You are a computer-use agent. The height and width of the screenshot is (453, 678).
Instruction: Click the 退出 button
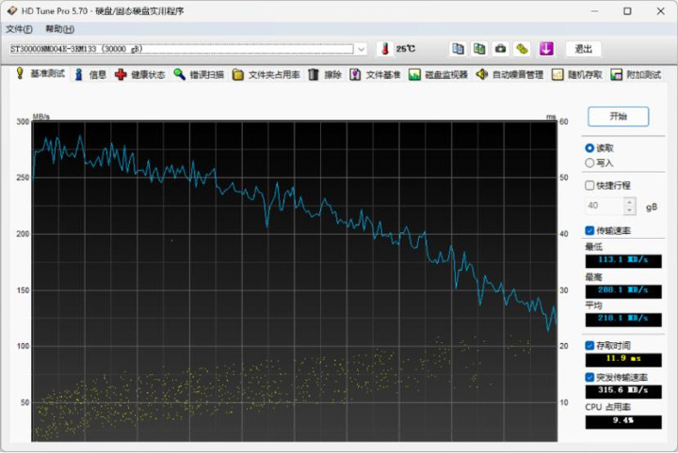[x=584, y=49]
